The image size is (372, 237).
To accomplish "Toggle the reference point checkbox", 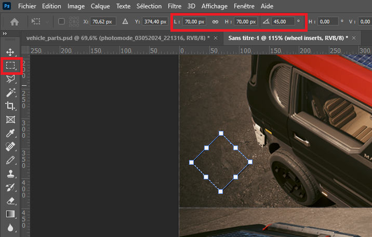I will 61,22.
